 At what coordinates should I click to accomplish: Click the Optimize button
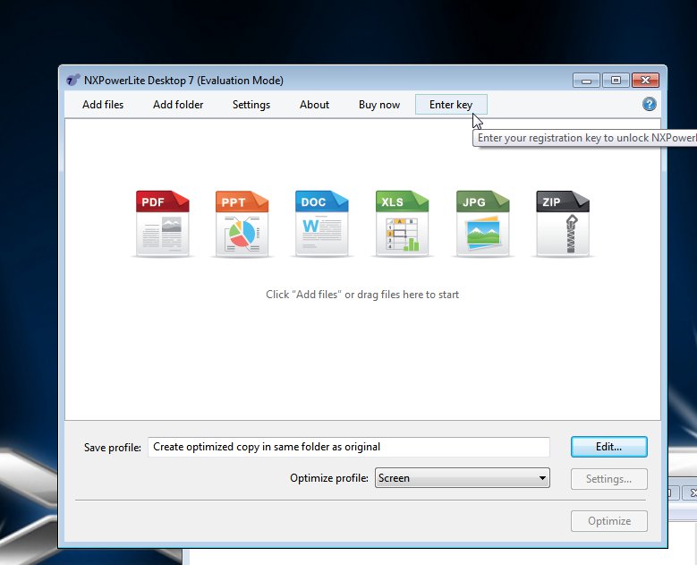tap(609, 521)
